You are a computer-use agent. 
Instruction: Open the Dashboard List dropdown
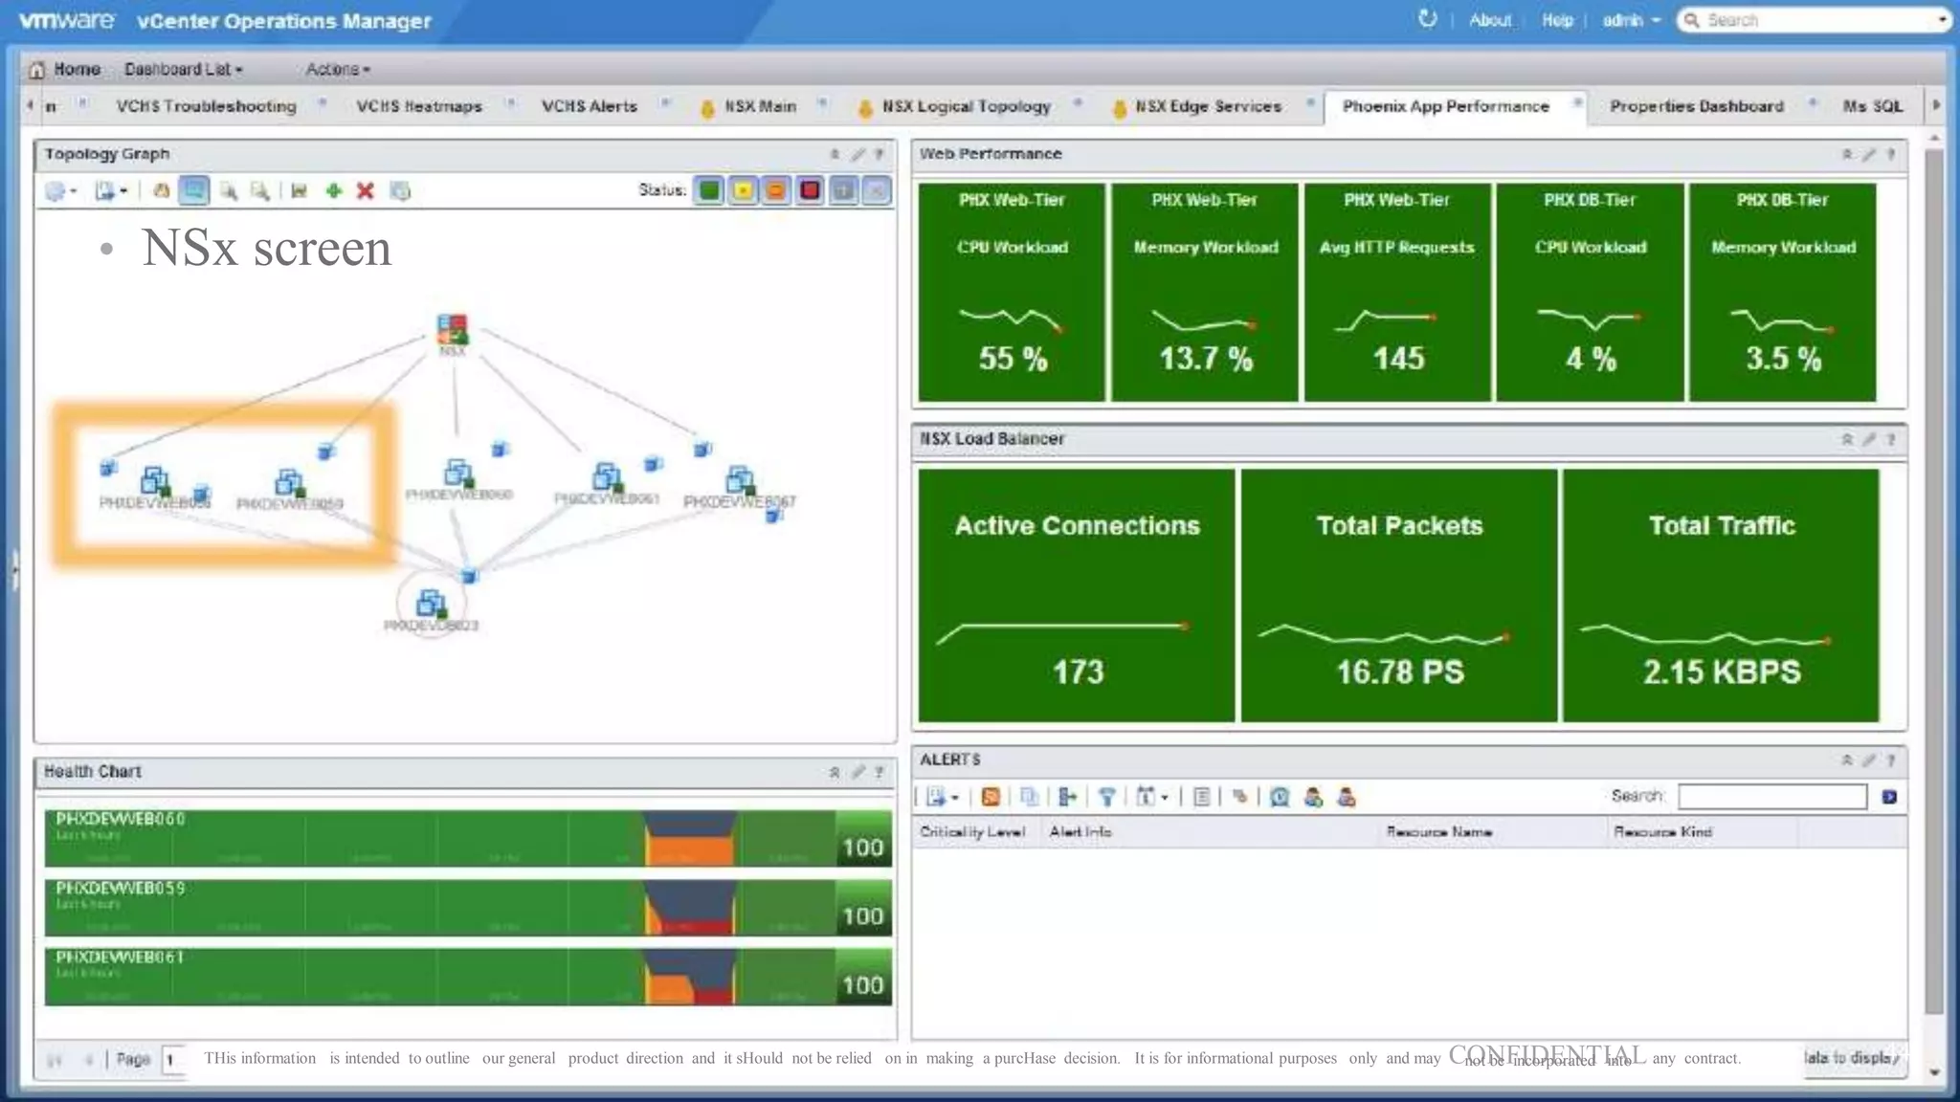(x=183, y=69)
